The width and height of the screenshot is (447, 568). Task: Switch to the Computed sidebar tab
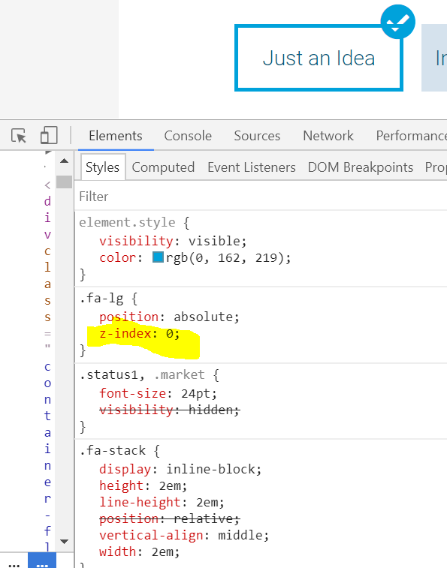[163, 167]
